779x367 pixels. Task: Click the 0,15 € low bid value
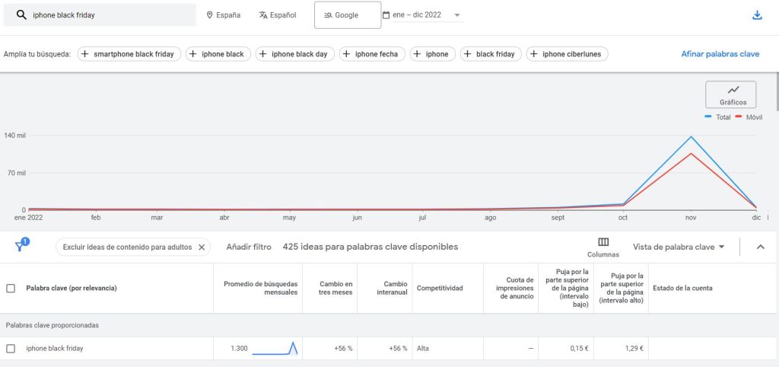click(x=579, y=349)
